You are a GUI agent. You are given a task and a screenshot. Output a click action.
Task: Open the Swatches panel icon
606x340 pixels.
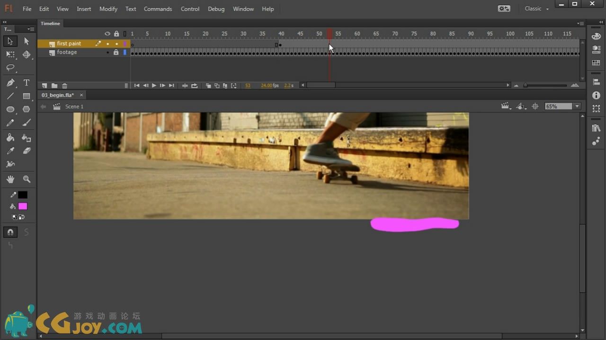pyautogui.click(x=596, y=49)
